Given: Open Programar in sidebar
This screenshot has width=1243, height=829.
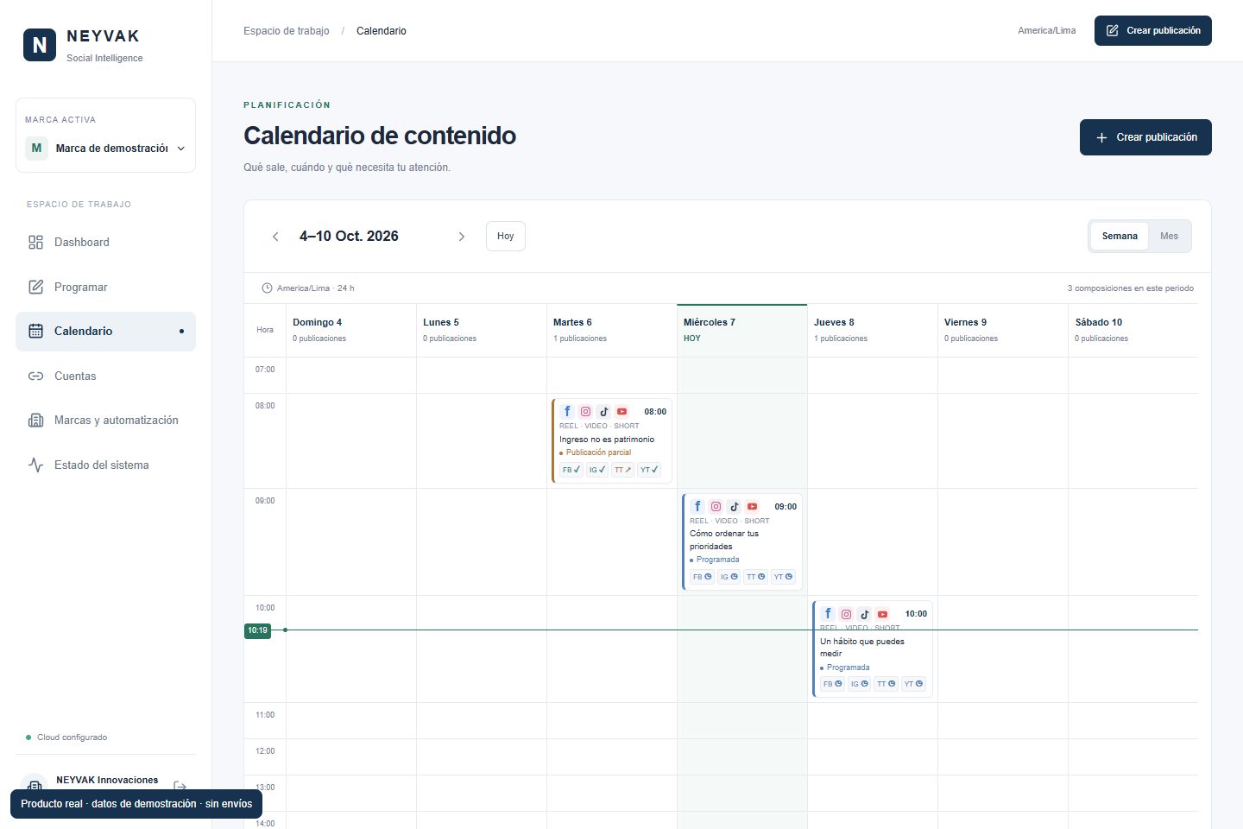Looking at the screenshot, I should click(x=105, y=287).
